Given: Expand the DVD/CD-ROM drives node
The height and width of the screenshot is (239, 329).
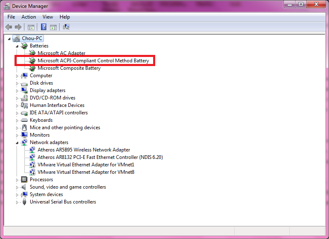Looking at the screenshot, I should click(17, 98).
